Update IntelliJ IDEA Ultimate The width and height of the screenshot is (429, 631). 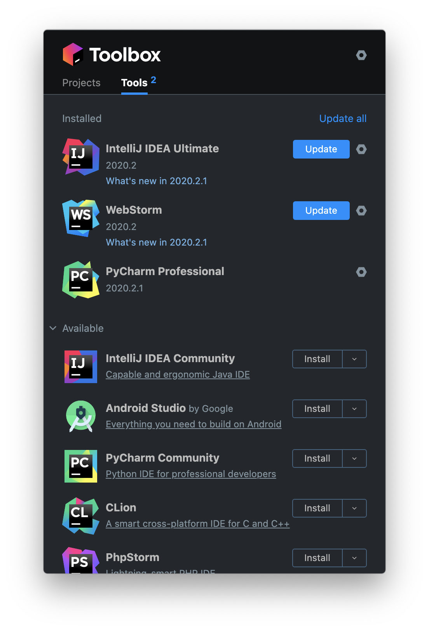(321, 149)
